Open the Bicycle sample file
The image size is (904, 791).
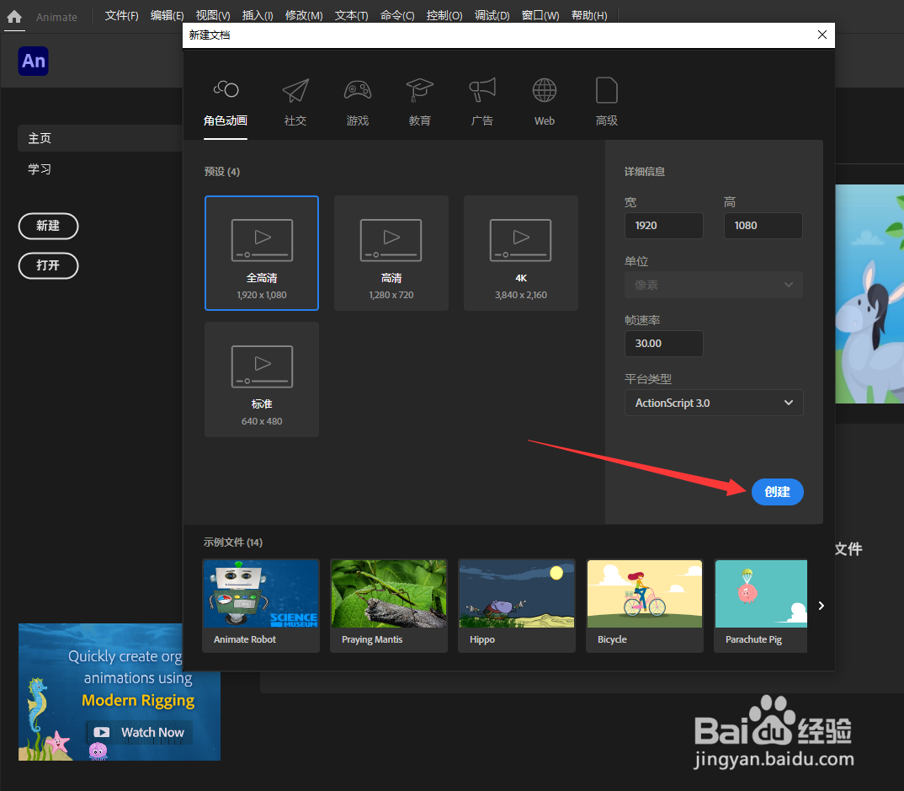click(645, 606)
